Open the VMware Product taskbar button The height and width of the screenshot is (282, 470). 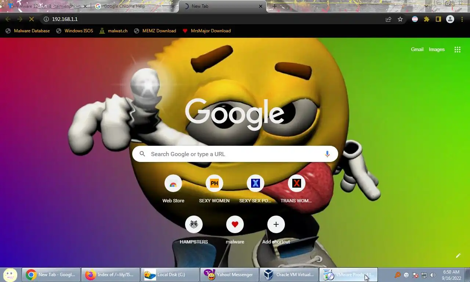[348, 275]
